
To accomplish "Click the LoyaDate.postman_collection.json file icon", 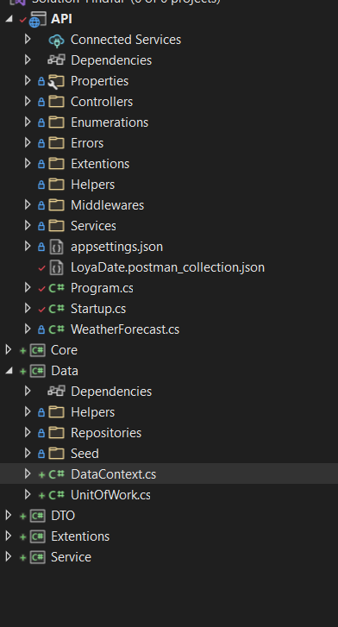I will pyautogui.click(x=56, y=267).
